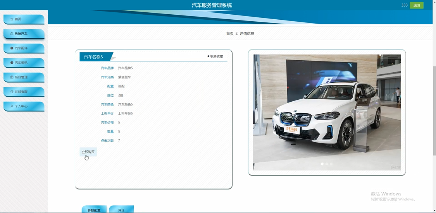Select the second carousel indicator dot

(327, 164)
